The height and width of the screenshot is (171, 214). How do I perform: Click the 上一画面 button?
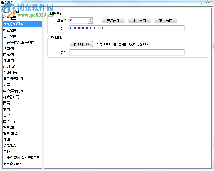click(x=139, y=20)
